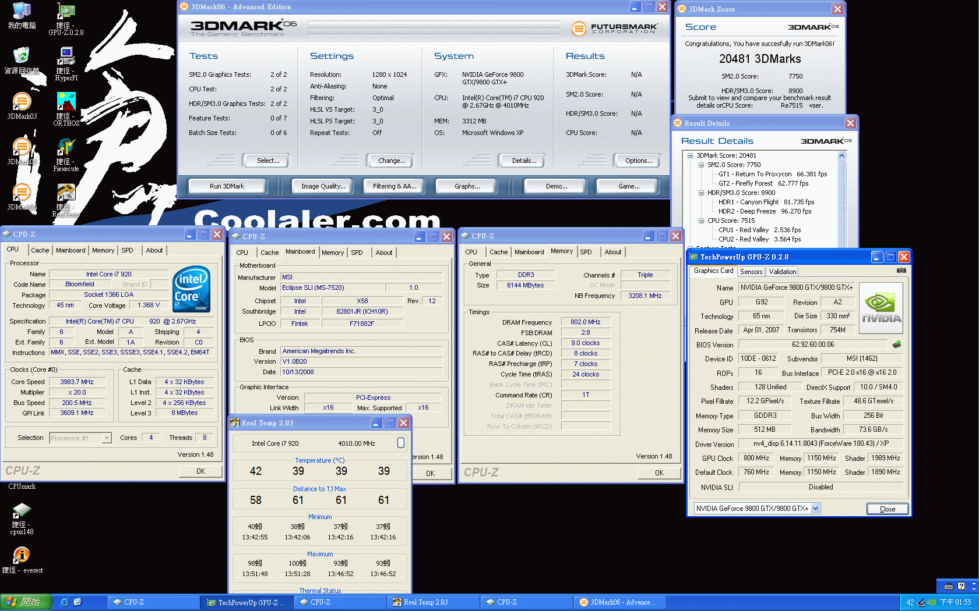Launch the 3DMark05 desktop shortcut

[x=22, y=151]
